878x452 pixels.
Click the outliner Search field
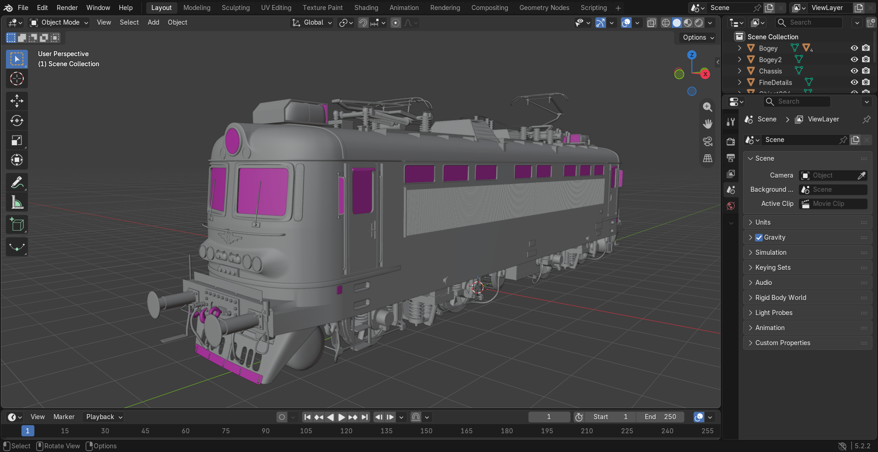(x=809, y=22)
